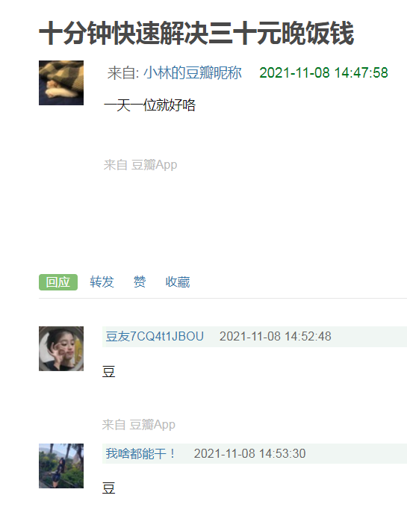The image size is (407, 510).
Task: Like the post with 赞
Action: click(x=140, y=282)
